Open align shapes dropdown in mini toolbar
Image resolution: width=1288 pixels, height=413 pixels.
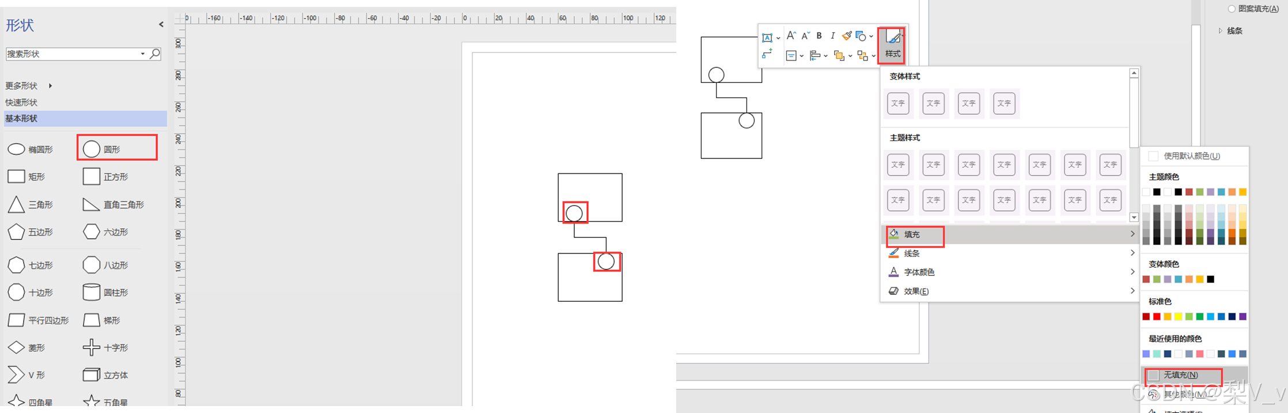pyautogui.click(x=825, y=56)
